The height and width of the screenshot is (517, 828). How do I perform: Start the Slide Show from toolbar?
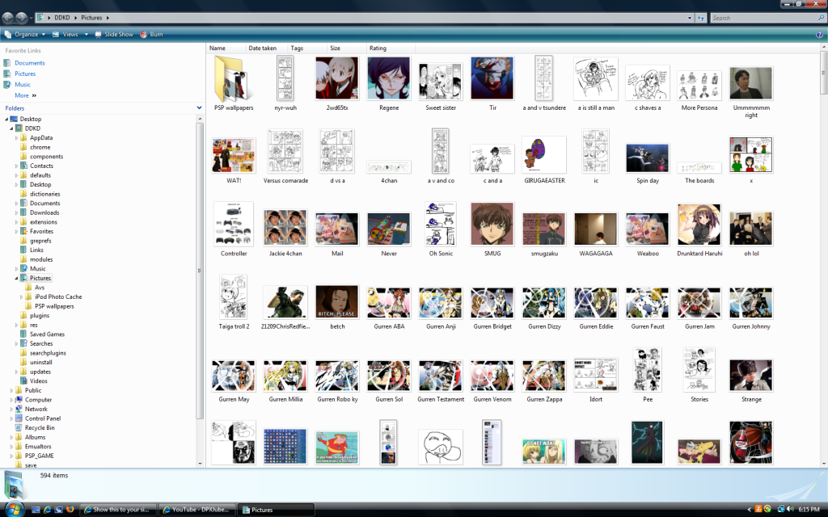coord(113,35)
